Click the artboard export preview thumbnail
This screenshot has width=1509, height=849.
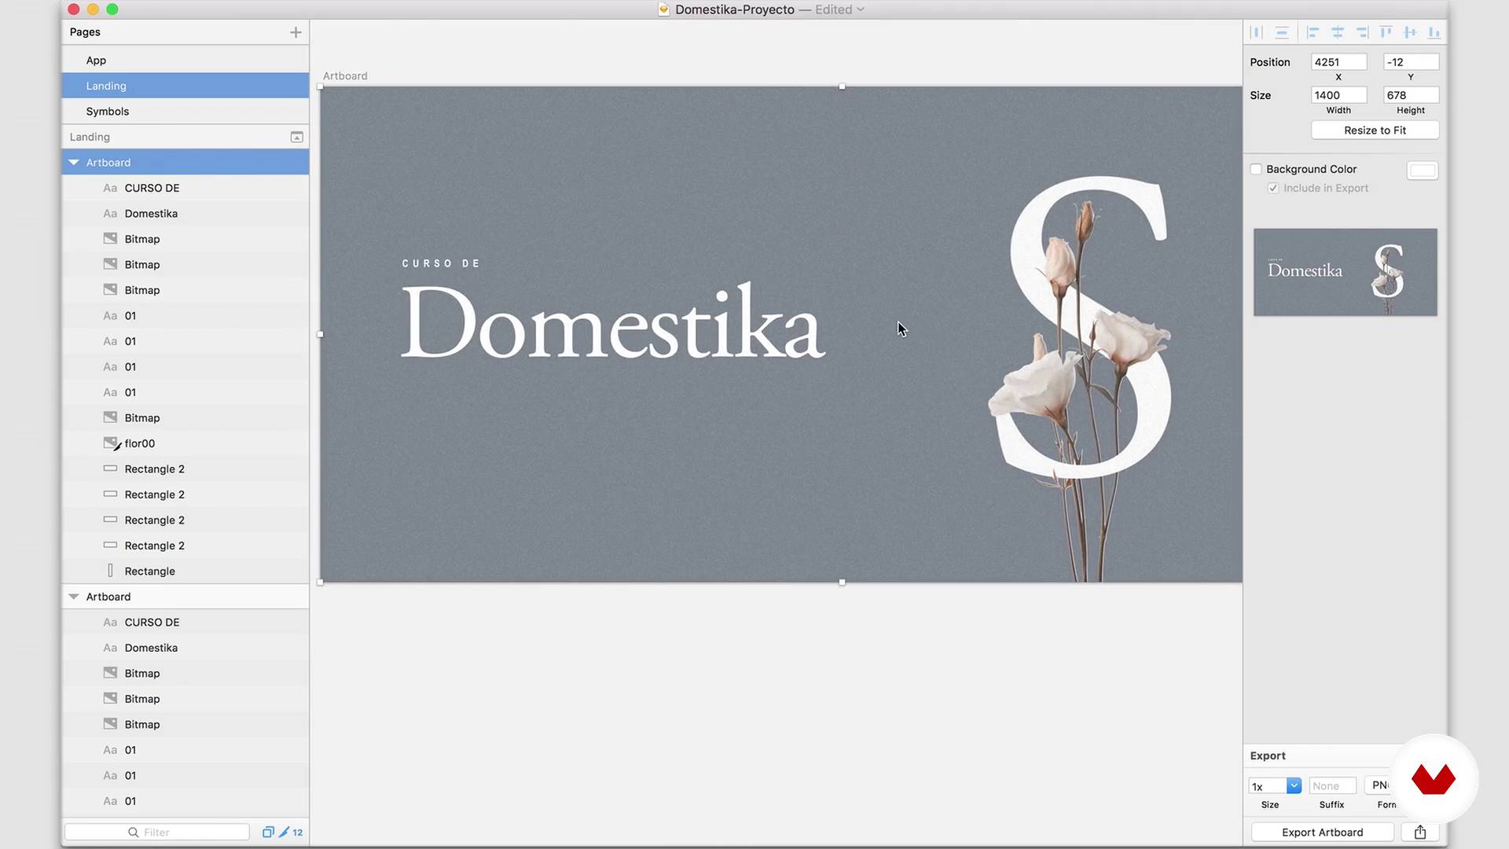(x=1345, y=272)
